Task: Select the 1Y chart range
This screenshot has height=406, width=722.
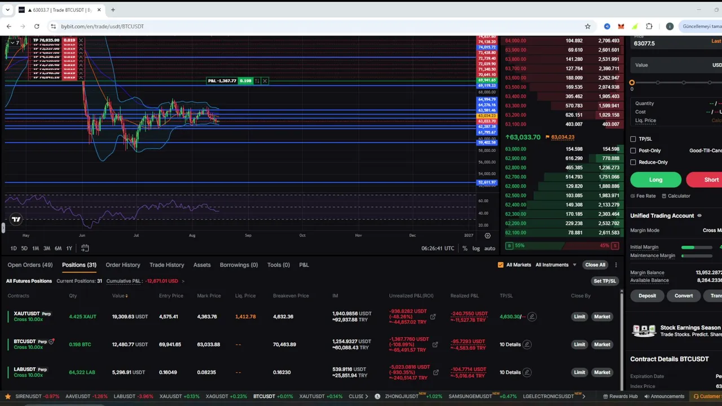Action: tap(69, 249)
